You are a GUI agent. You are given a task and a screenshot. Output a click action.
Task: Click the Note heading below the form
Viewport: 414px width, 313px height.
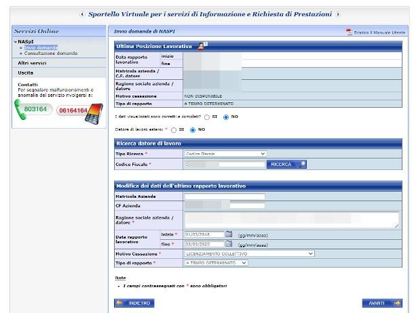click(120, 278)
